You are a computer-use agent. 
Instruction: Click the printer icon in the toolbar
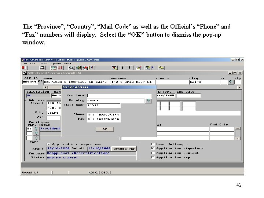(x=42, y=68)
